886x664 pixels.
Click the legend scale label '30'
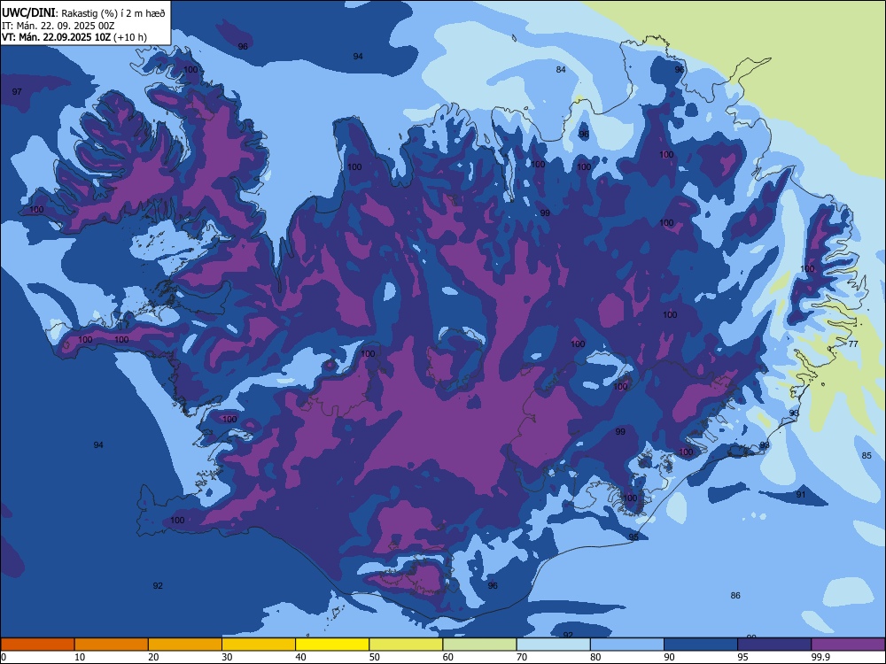click(x=227, y=657)
